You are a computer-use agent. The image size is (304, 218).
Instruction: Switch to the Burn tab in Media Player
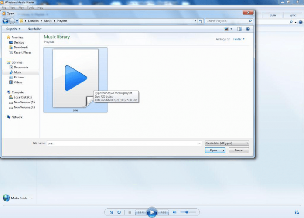273,15
